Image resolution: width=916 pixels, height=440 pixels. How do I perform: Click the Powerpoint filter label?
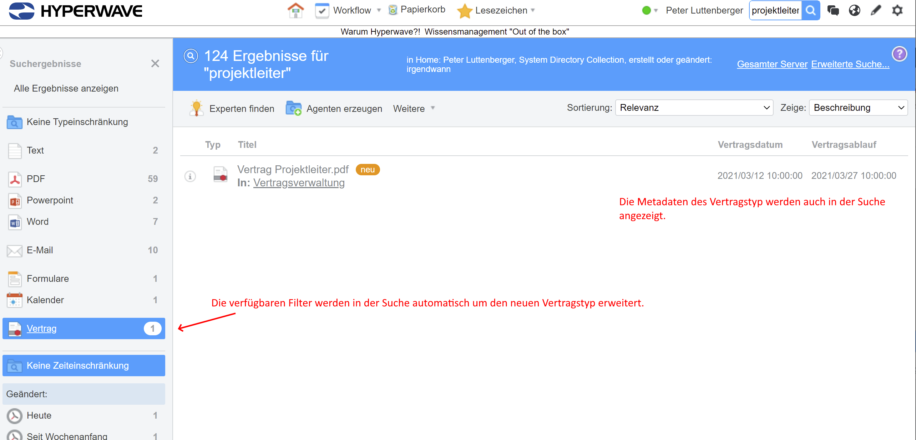(50, 200)
